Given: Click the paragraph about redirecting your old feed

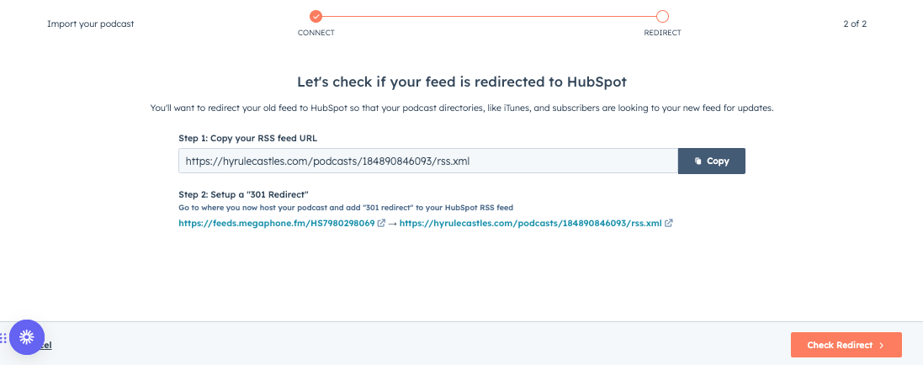Looking at the screenshot, I should [461, 109].
